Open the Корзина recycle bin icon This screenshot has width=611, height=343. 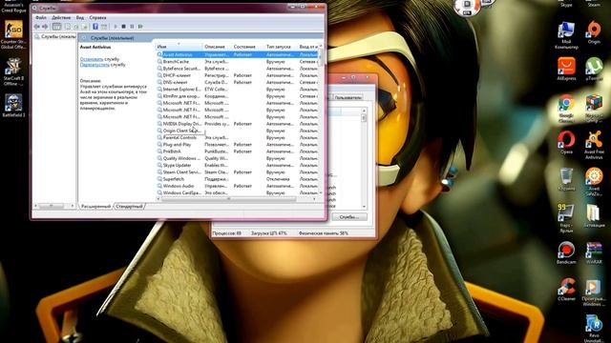pos(566,179)
